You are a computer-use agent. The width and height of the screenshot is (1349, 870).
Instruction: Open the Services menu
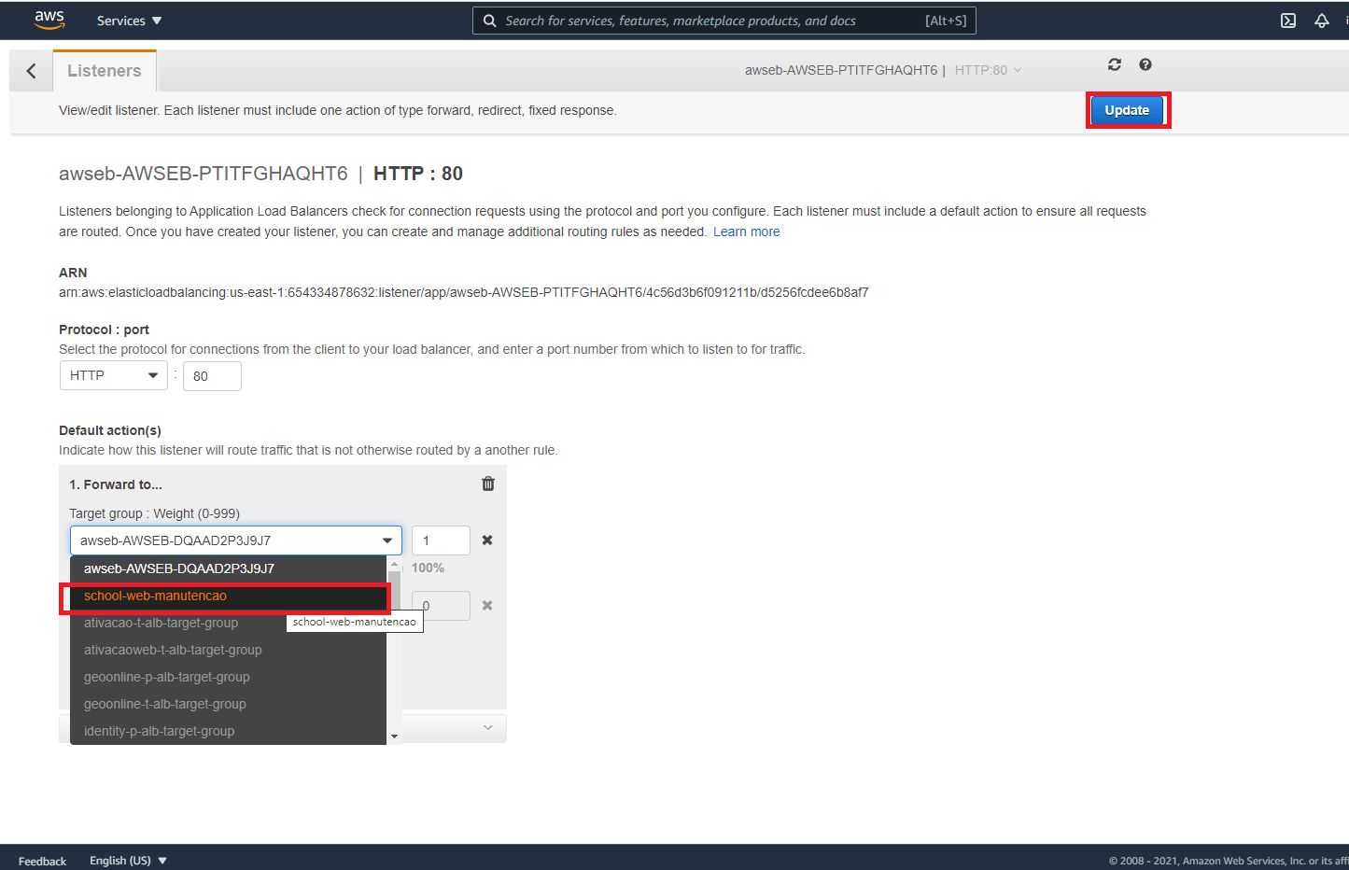(x=129, y=21)
